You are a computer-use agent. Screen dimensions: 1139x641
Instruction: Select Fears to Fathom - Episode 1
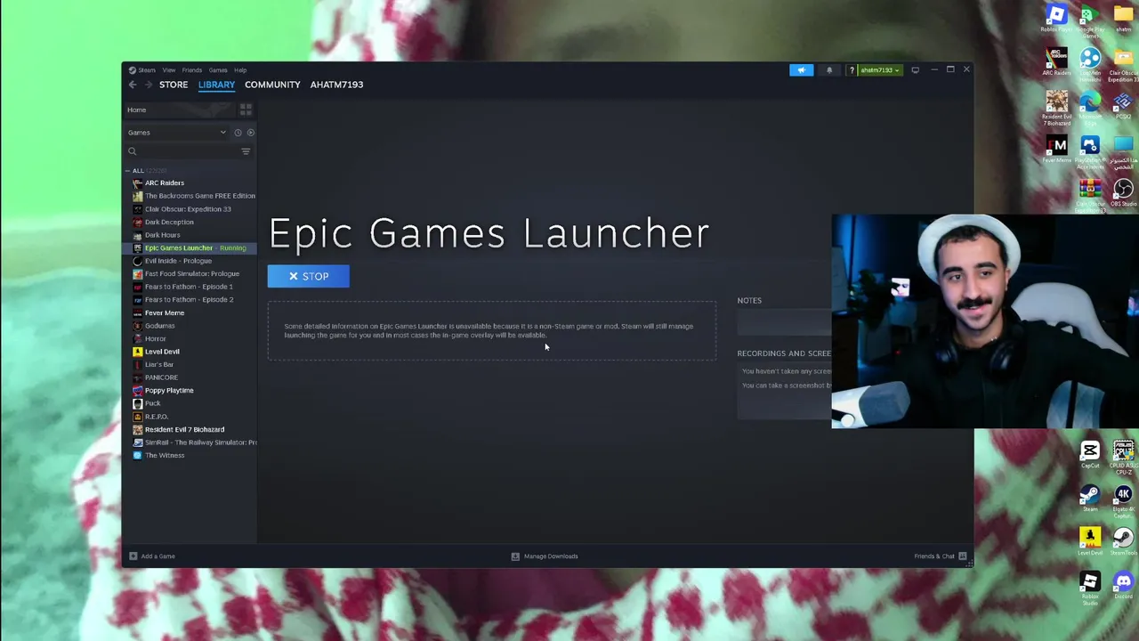coord(190,287)
